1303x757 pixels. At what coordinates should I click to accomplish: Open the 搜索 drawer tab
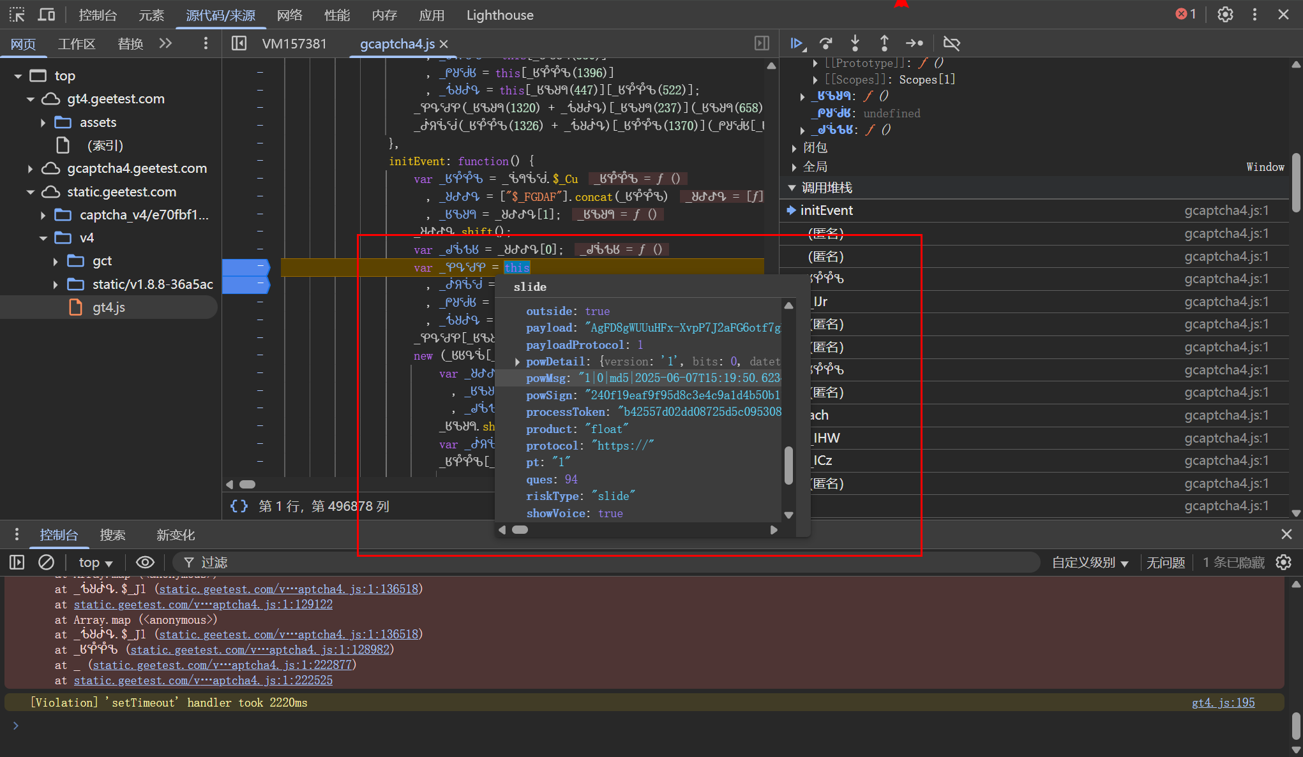click(x=112, y=534)
